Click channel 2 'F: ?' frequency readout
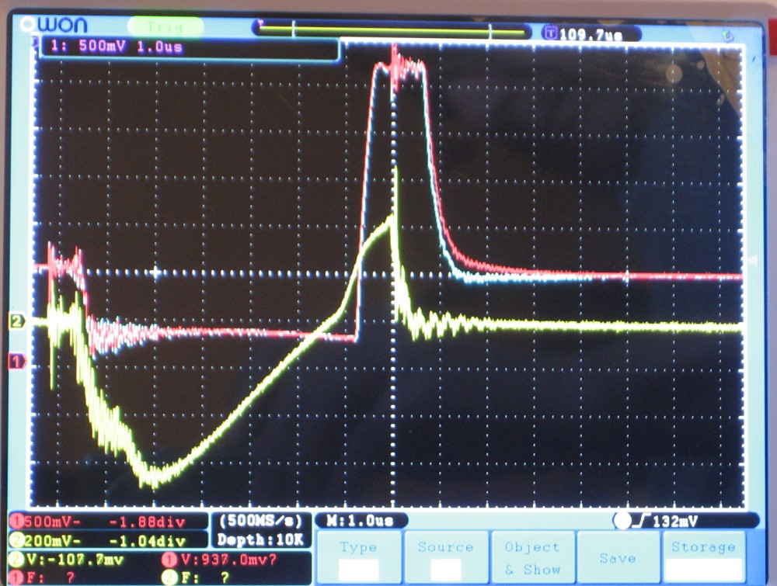The height and width of the screenshot is (586, 777). coord(204,577)
